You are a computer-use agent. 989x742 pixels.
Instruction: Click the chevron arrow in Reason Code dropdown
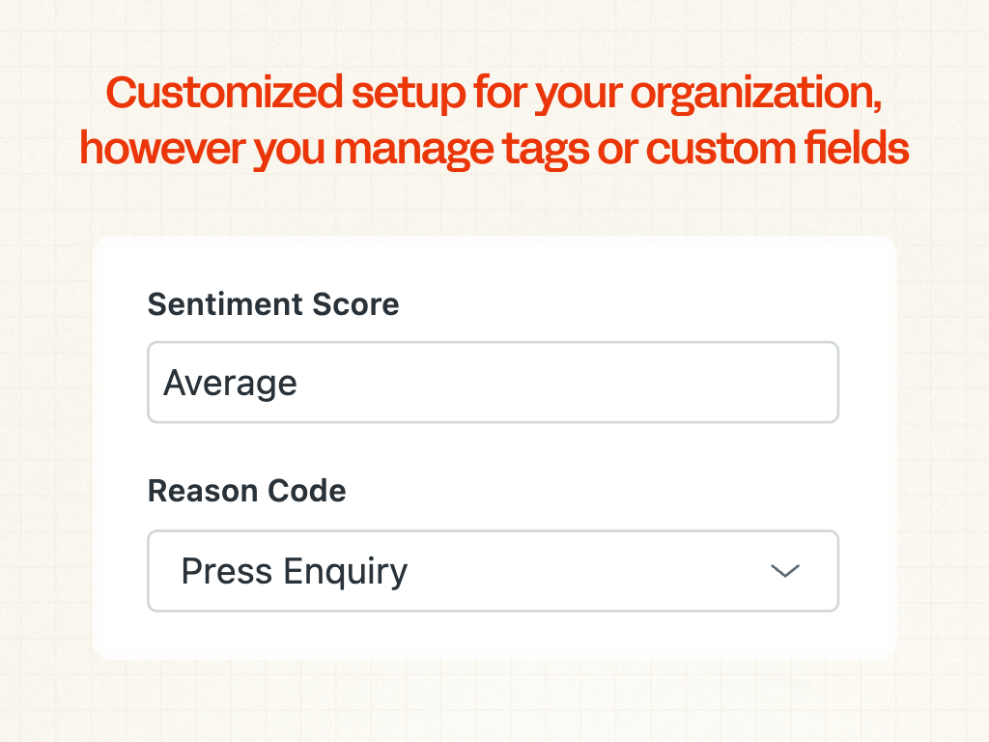785,571
